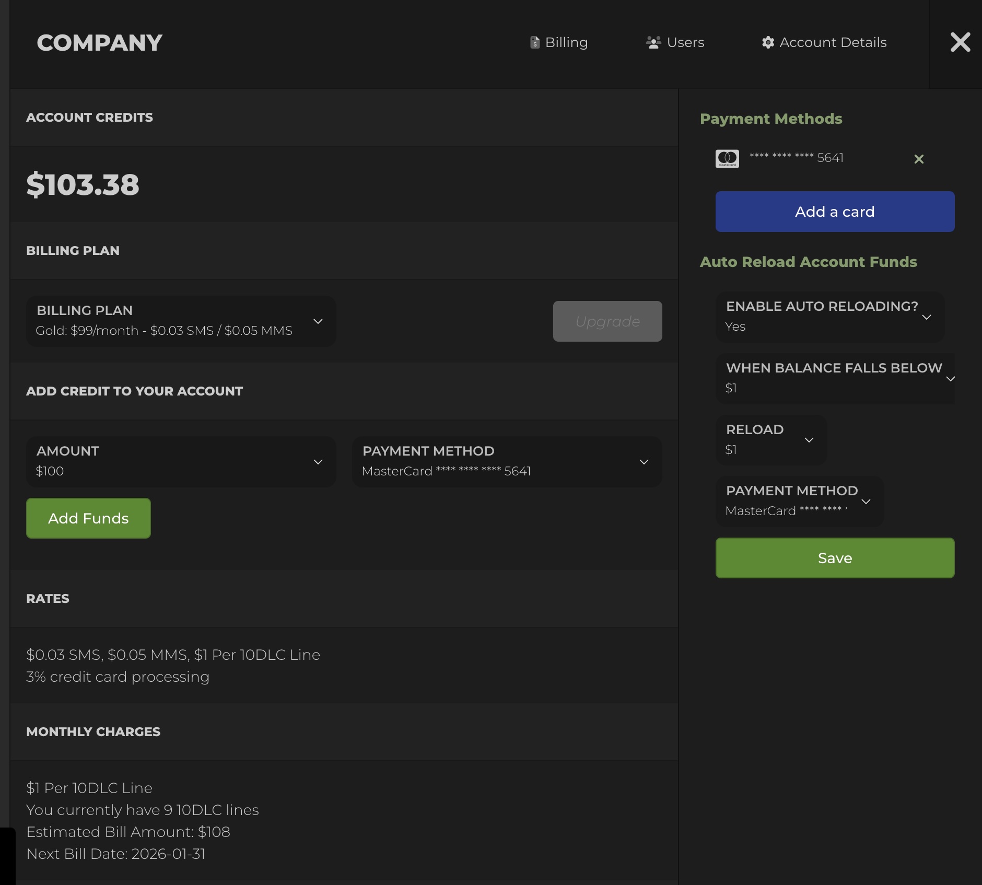Viewport: 982px width, 885px height.
Task: Save the auto reload settings
Action: coord(834,557)
